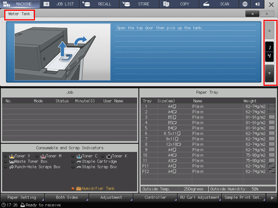Screen dimensions: 278x208
Task: Open the RECALL tab
Action: click(99, 4)
